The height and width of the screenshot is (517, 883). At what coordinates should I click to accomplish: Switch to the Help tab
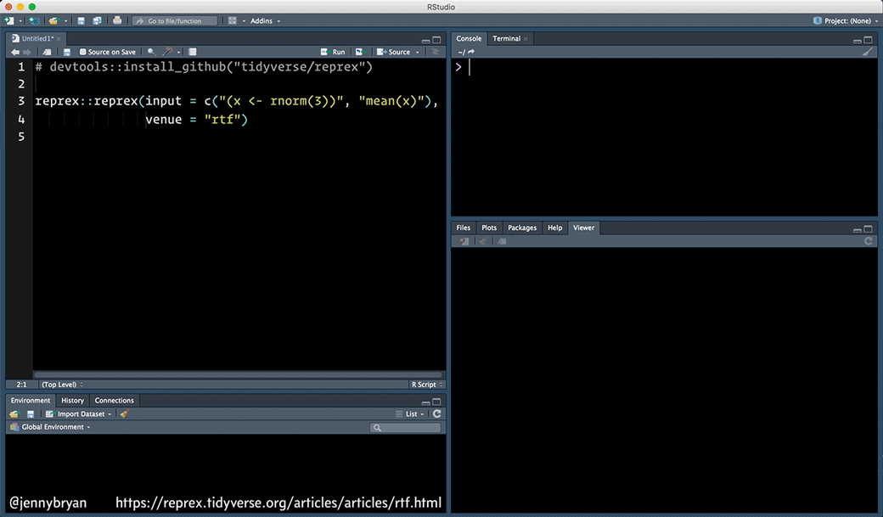[x=554, y=228]
